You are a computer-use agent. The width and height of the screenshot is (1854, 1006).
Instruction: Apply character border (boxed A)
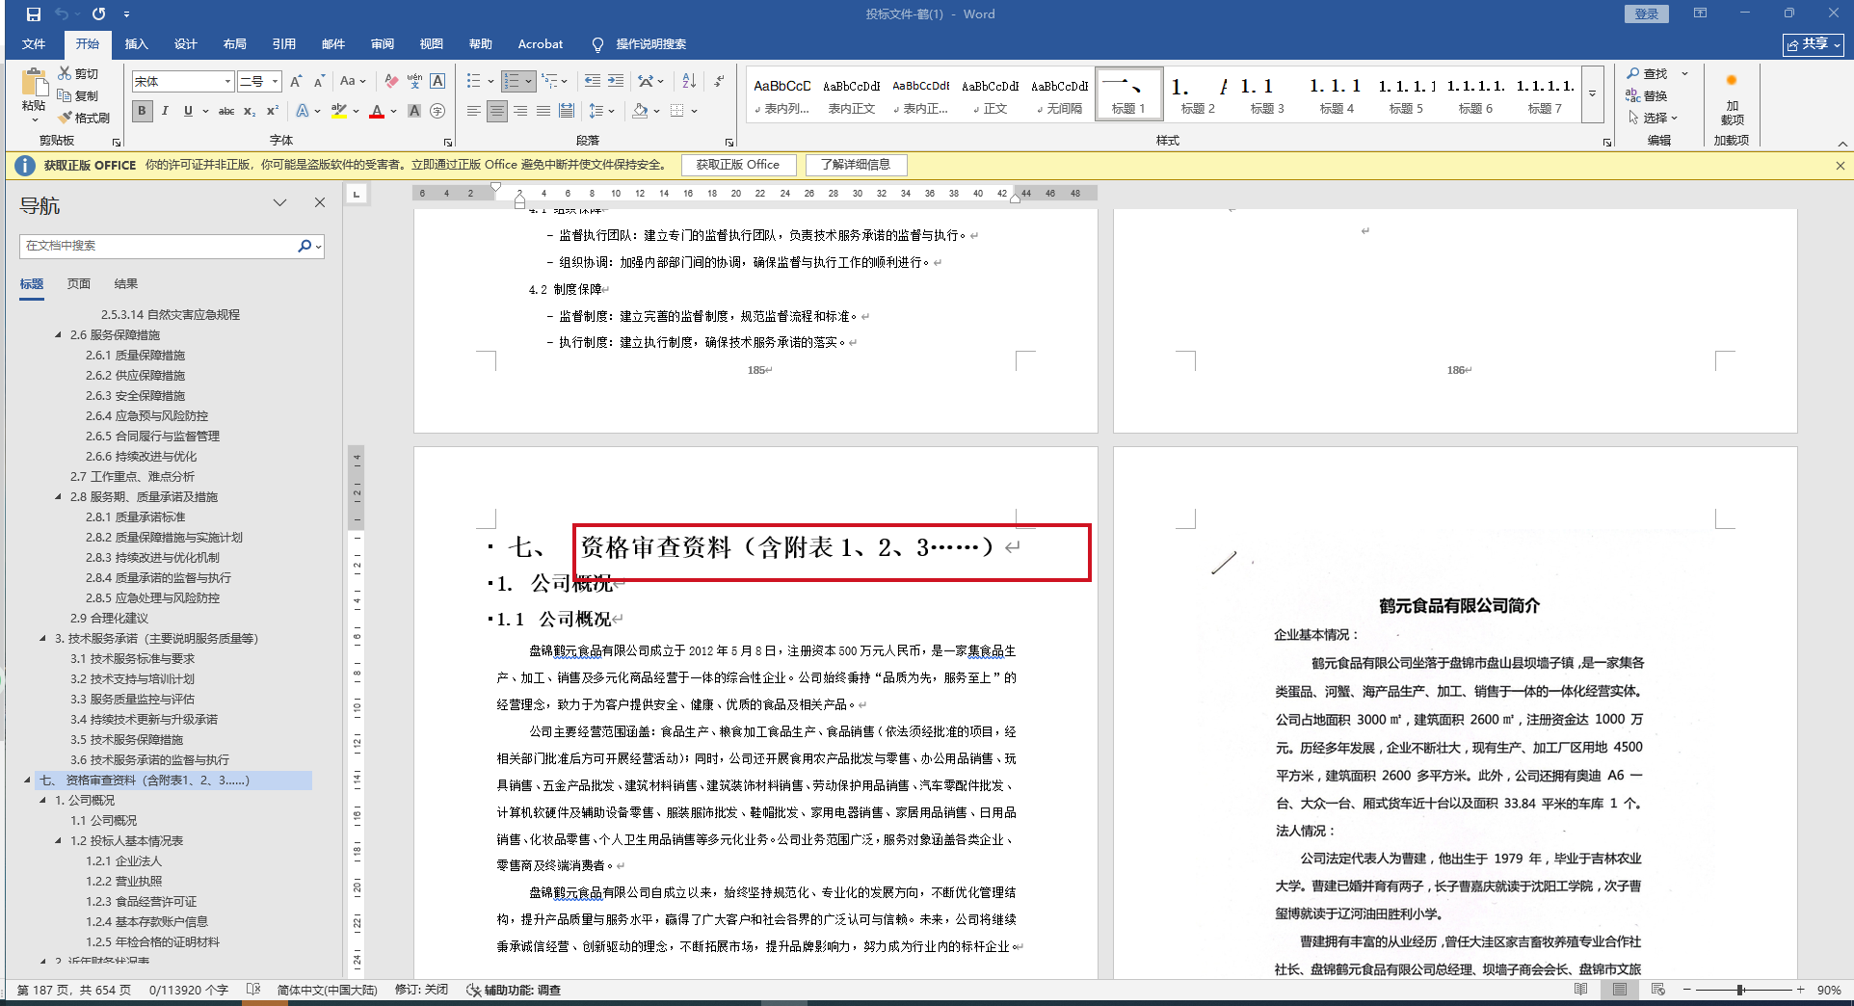[437, 82]
